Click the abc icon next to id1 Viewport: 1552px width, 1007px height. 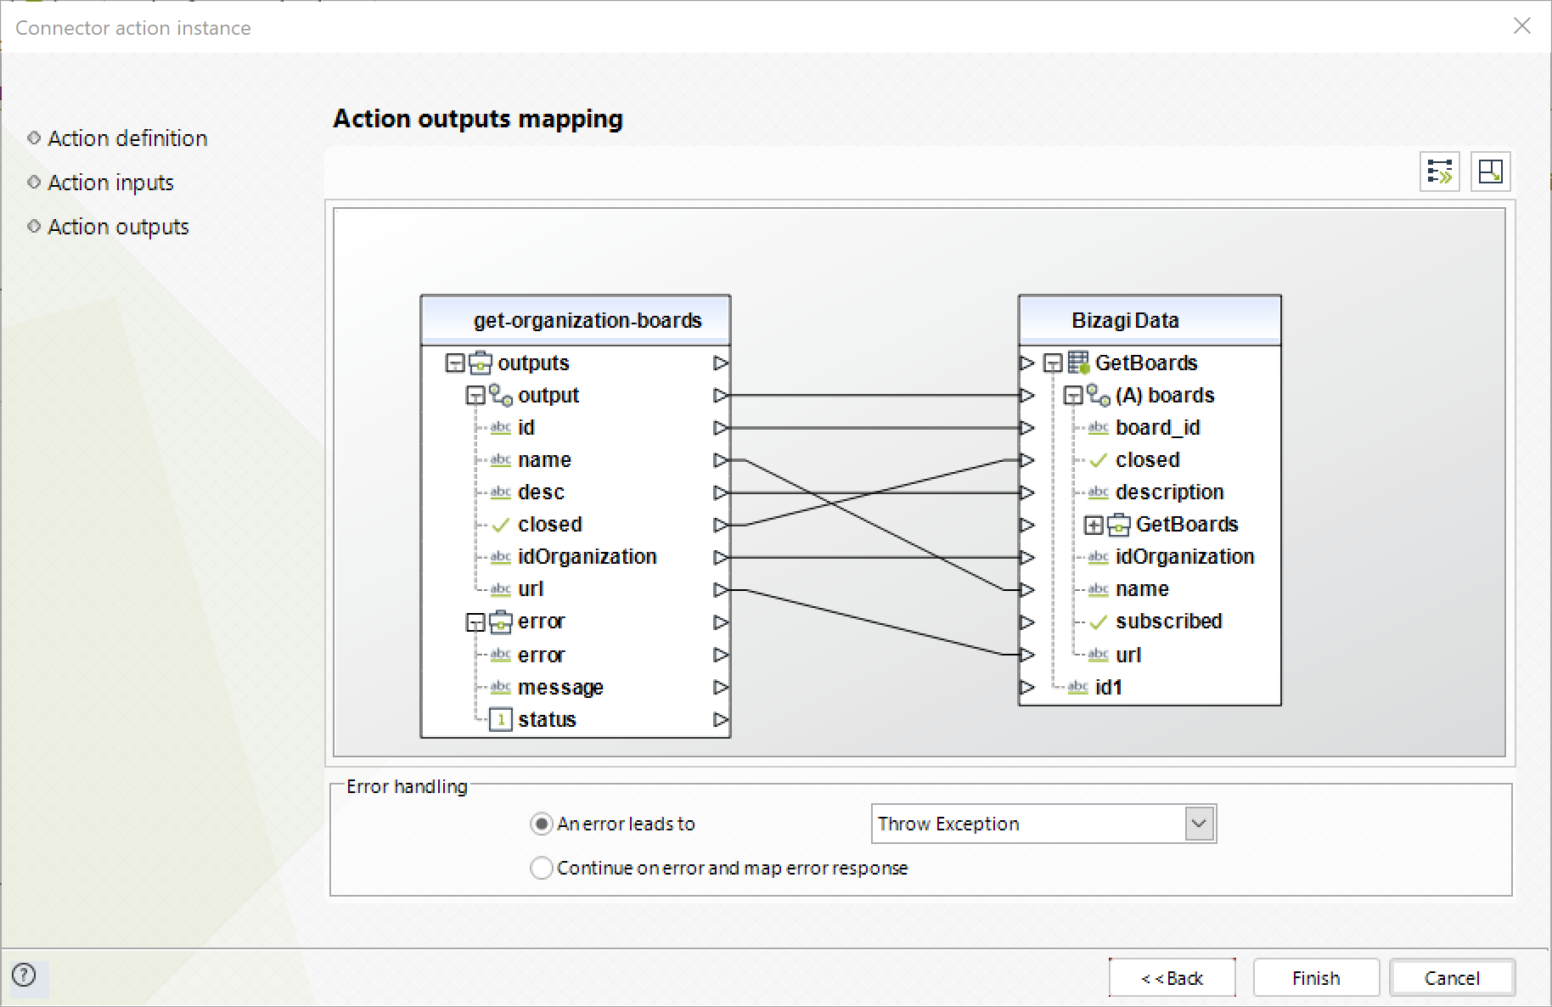click(1078, 687)
